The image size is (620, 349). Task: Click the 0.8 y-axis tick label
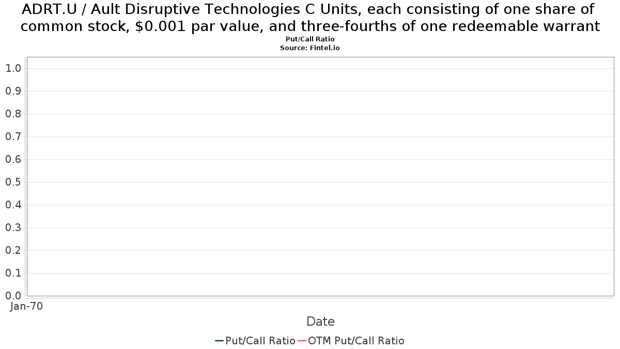click(13, 114)
